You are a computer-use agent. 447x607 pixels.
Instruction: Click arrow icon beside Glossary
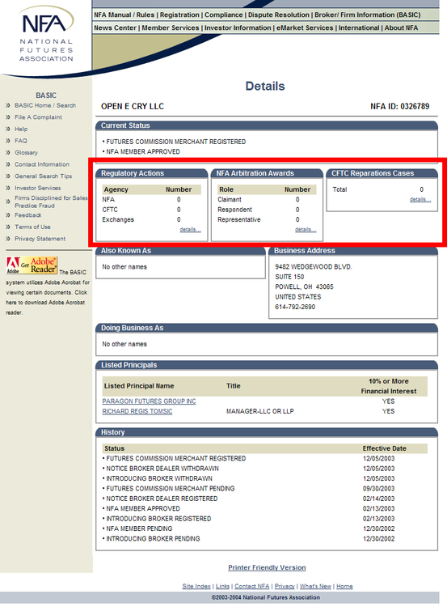click(x=8, y=152)
